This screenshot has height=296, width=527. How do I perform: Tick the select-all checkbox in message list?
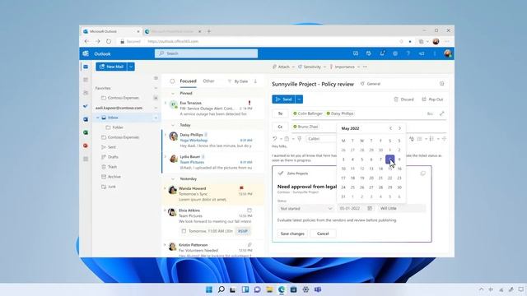[x=172, y=81]
